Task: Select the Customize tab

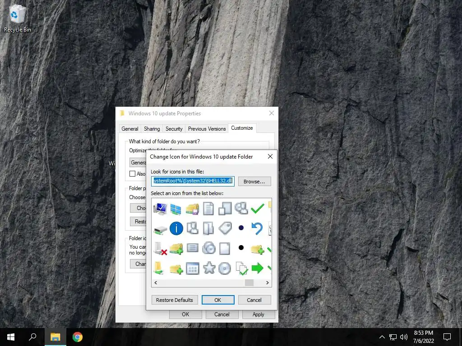Action: (242, 128)
